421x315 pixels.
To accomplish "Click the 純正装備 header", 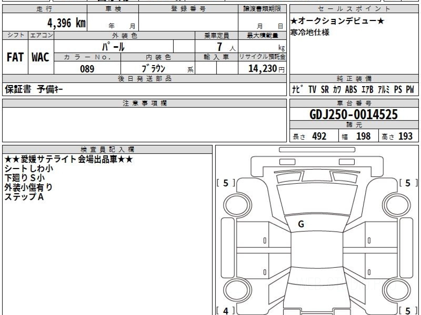I will pos(354,79).
